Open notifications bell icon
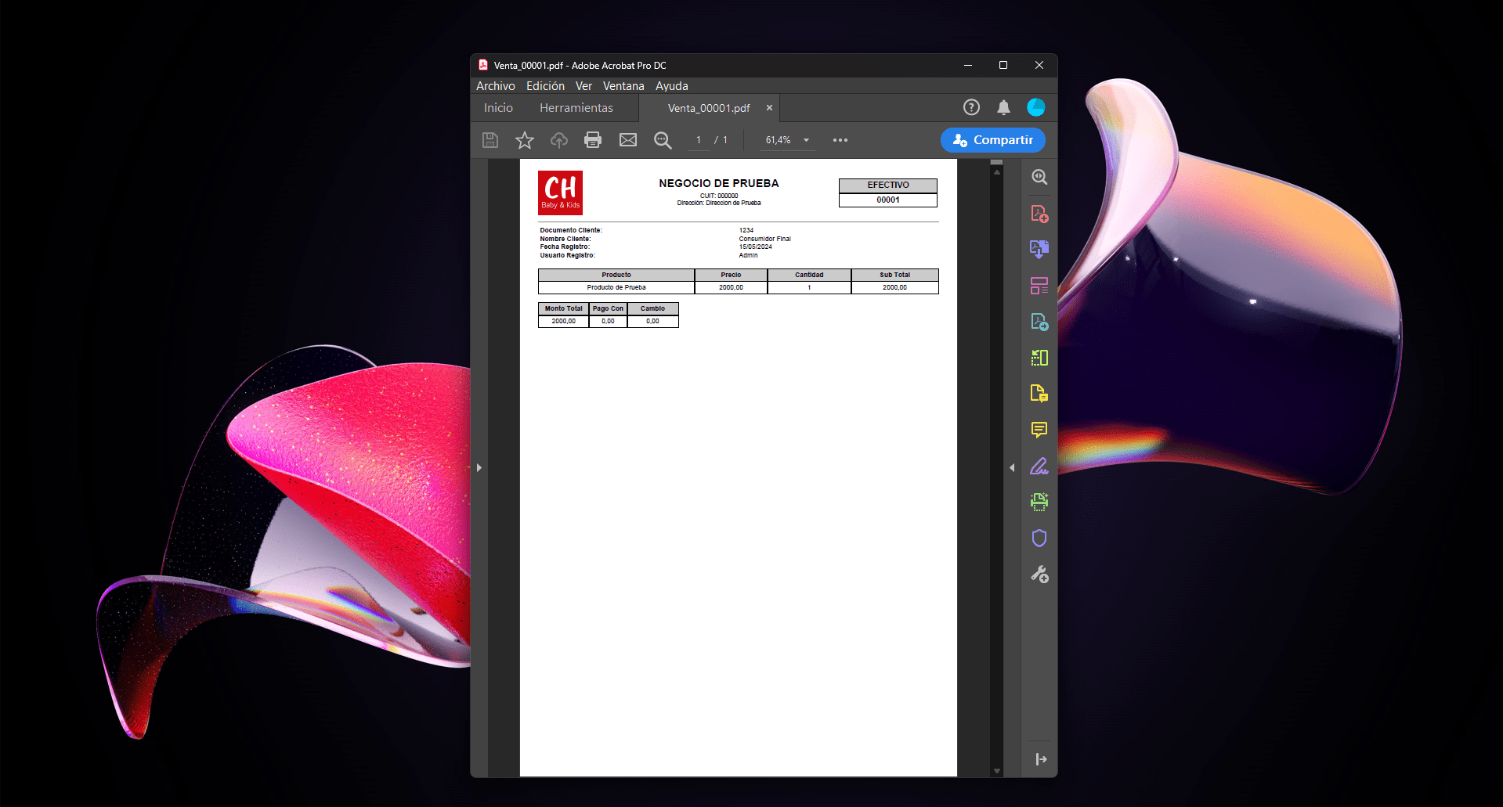Viewport: 1503px width, 807px height. pyautogui.click(x=1003, y=107)
